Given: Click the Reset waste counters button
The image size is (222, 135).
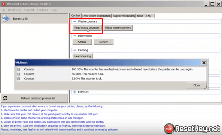Looking at the screenshot, I should (x=118, y=28).
